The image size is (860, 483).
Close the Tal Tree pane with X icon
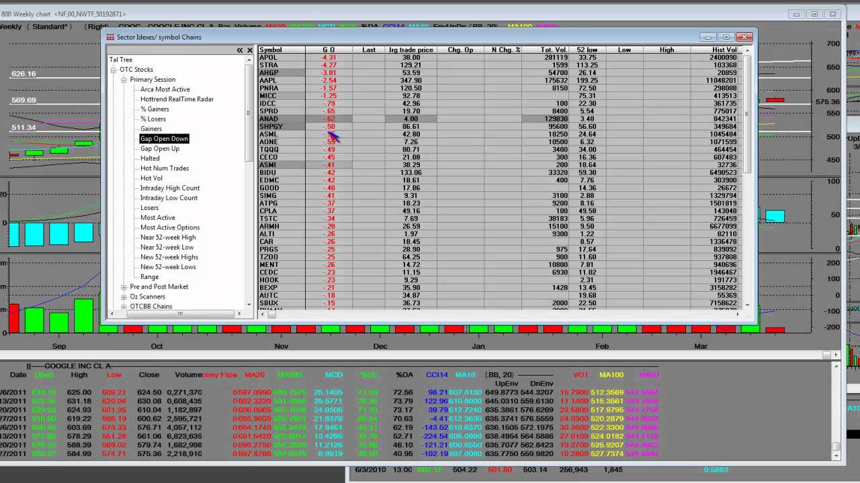click(250, 50)
